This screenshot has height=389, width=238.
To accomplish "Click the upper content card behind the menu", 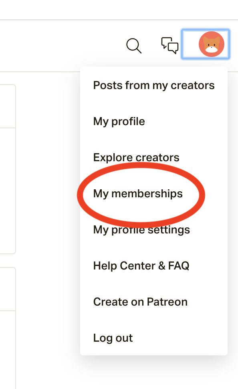I will [x=8, y=169].
